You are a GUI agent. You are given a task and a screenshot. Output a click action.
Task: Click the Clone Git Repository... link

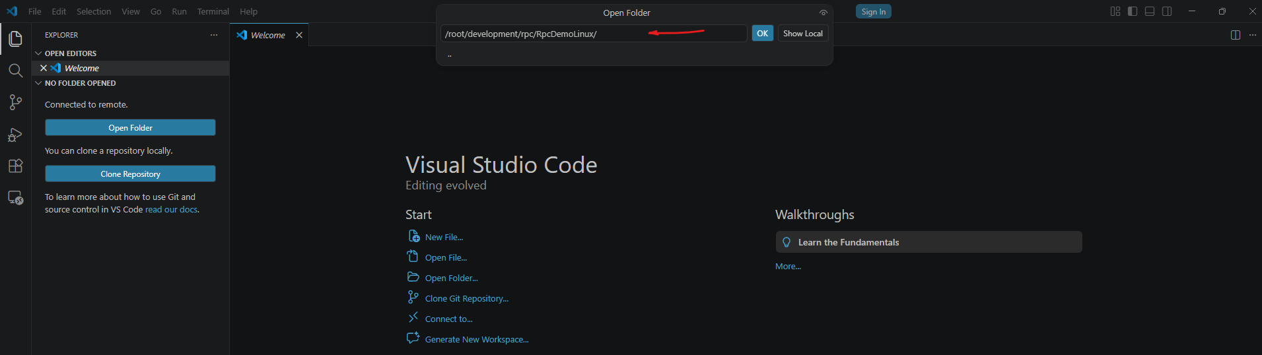pos(467,298)
